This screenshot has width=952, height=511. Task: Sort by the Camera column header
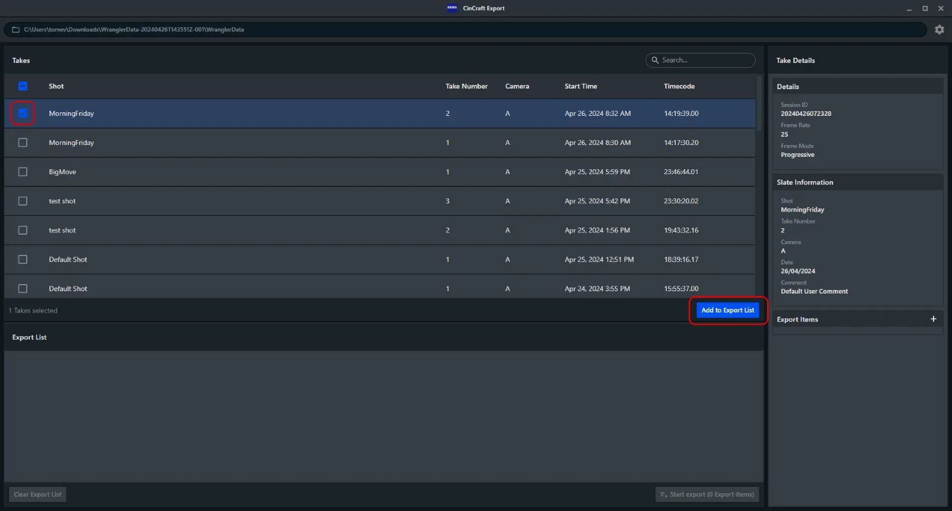[517, 86]
